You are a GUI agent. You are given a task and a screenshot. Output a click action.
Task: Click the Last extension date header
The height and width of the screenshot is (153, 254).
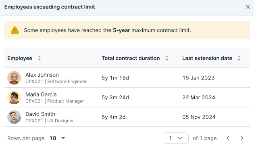point(207,58)
